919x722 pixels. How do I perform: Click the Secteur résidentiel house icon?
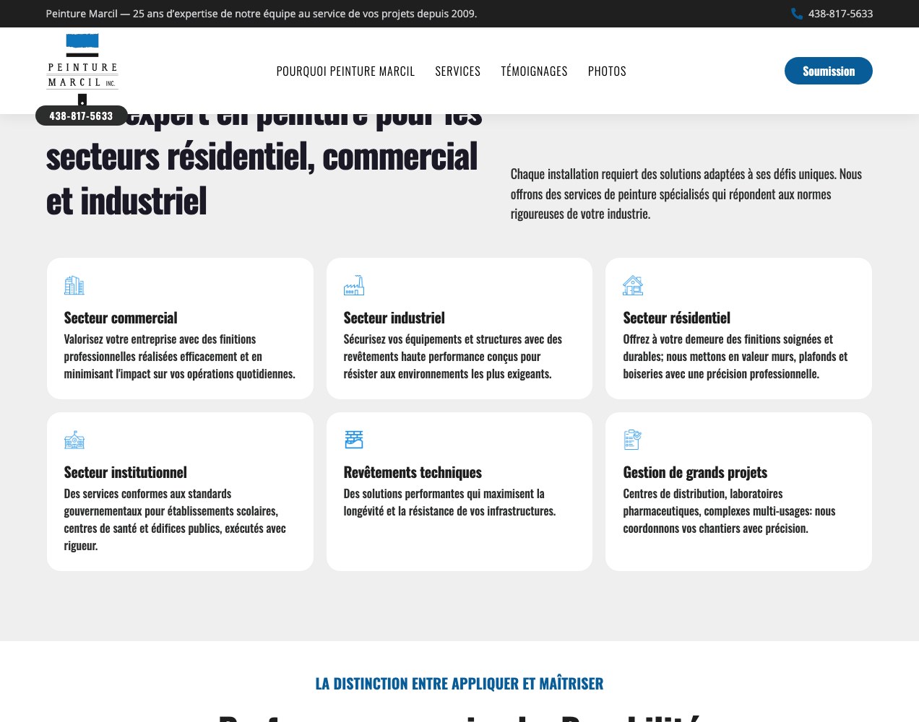[633, 285]
